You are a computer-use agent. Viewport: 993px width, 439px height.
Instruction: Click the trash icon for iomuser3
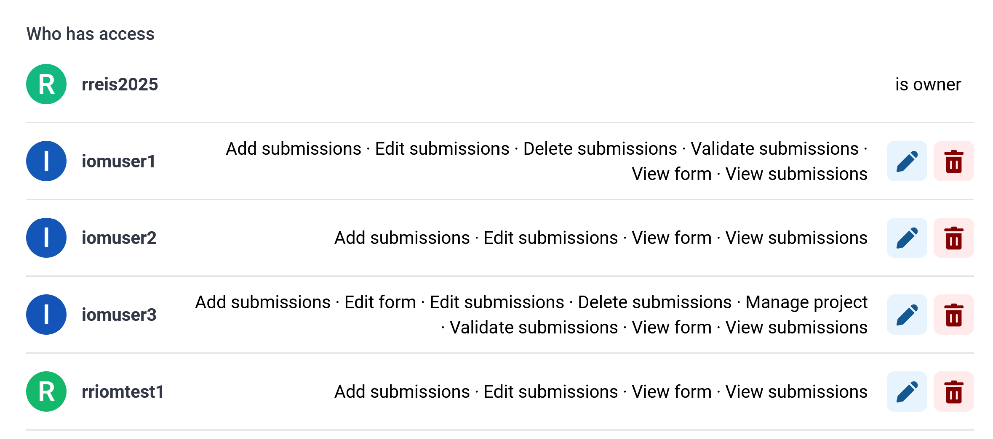click(x=953, y=315)
